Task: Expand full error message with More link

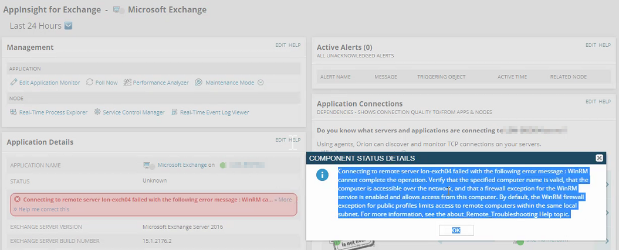Action: [x=285, y=200]
